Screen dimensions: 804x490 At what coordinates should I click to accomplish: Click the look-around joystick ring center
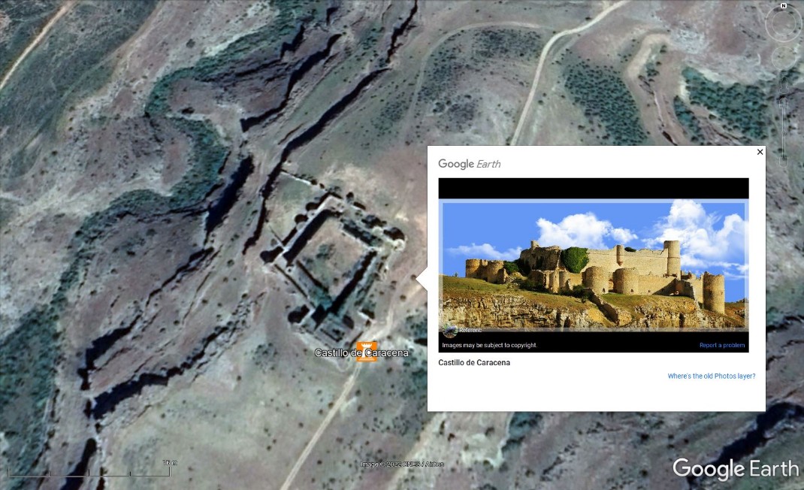click(783, 24)
